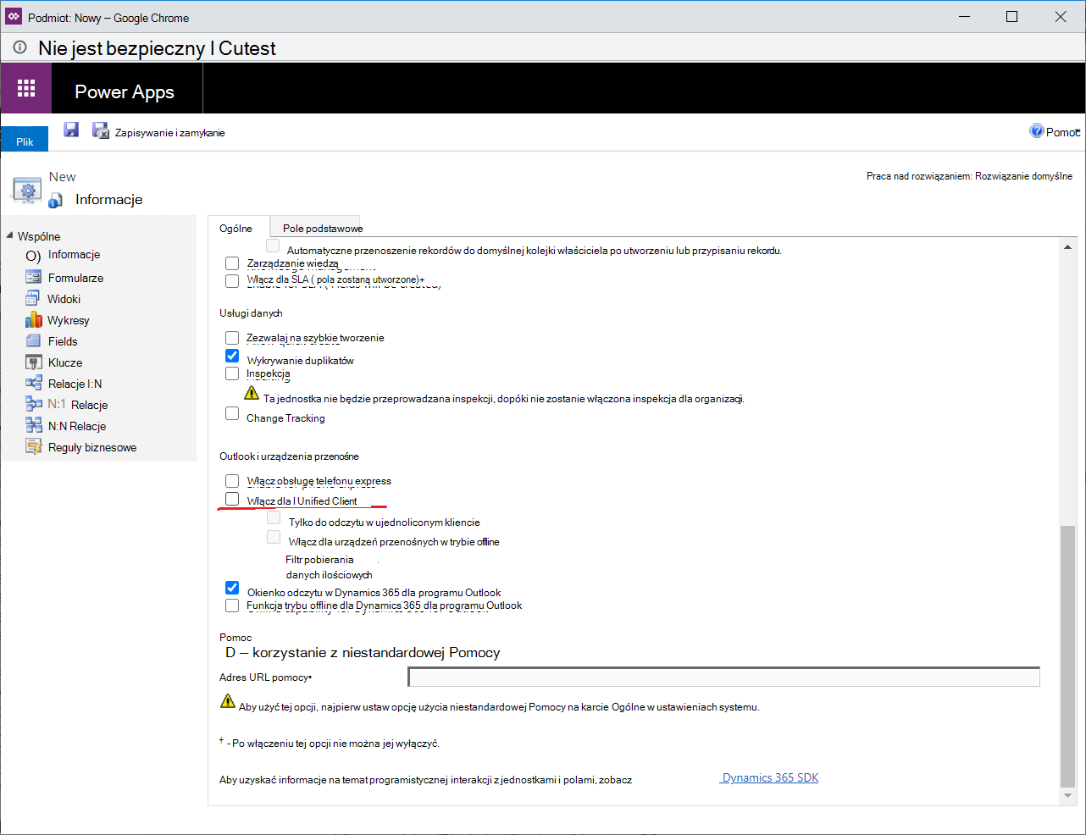The width and height of the screenshot is (1086, 835).
Task: Open the Klucze keys icon
Action: click(x=33, y=362)
